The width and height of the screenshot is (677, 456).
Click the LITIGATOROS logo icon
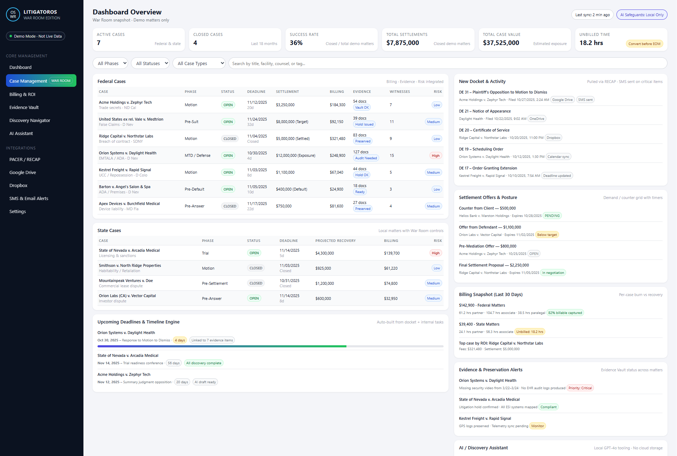(13, 14)
